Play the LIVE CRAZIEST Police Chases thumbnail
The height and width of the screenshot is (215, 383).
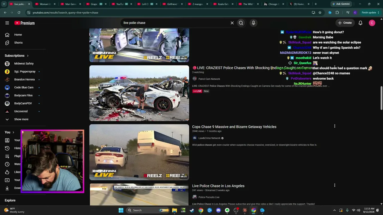tap(139, 93)
